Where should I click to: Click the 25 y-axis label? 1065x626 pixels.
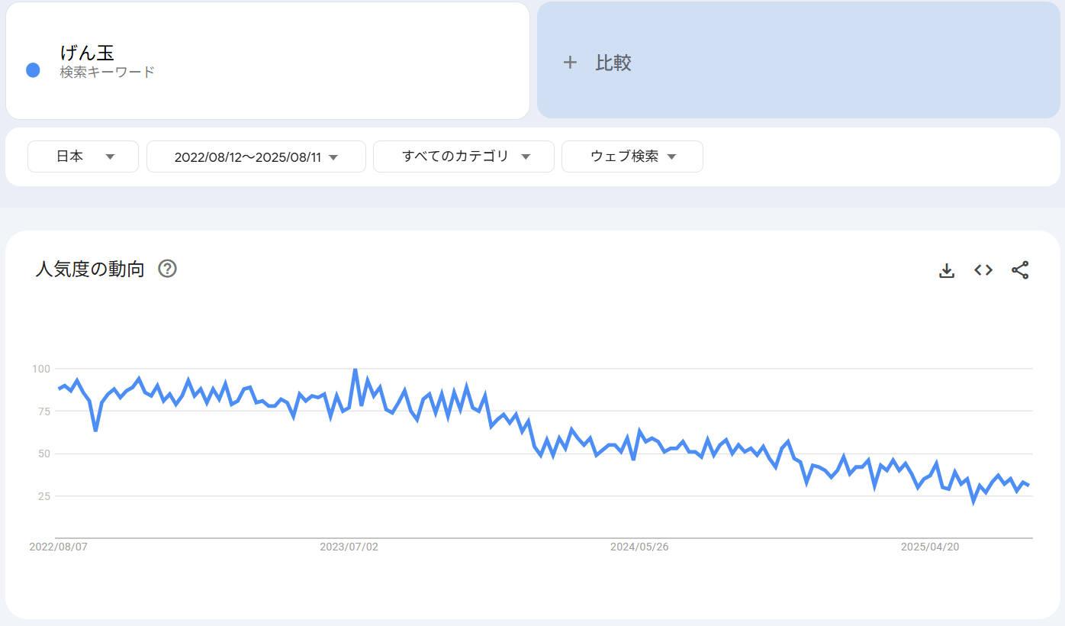point(43,496)
